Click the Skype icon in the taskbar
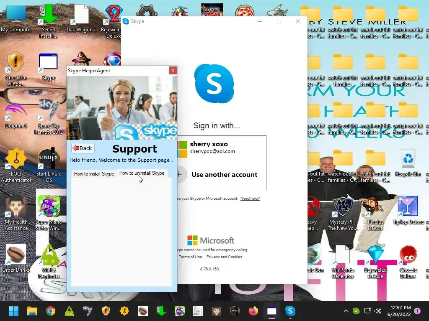This screenshot has width=429, height=321. pyautogui.click(x=290, y=311)
